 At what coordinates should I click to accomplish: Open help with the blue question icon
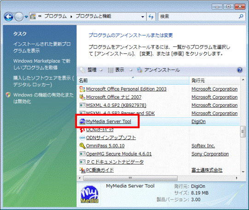(240, 70)
